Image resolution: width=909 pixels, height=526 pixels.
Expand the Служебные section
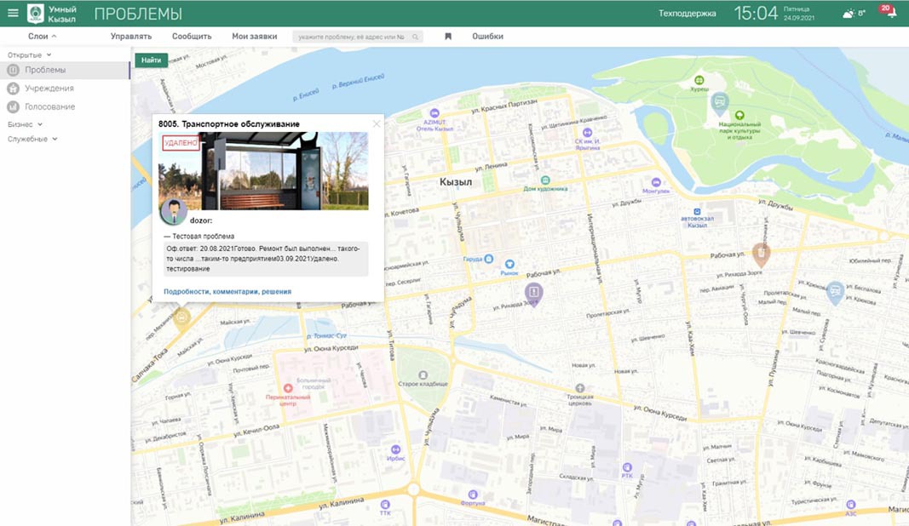[x=32, y=139]
